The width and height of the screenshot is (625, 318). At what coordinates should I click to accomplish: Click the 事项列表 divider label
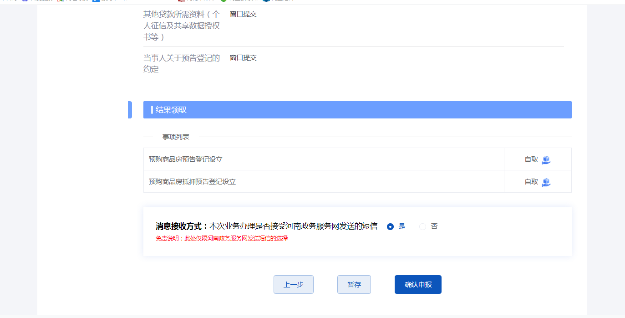176,137
